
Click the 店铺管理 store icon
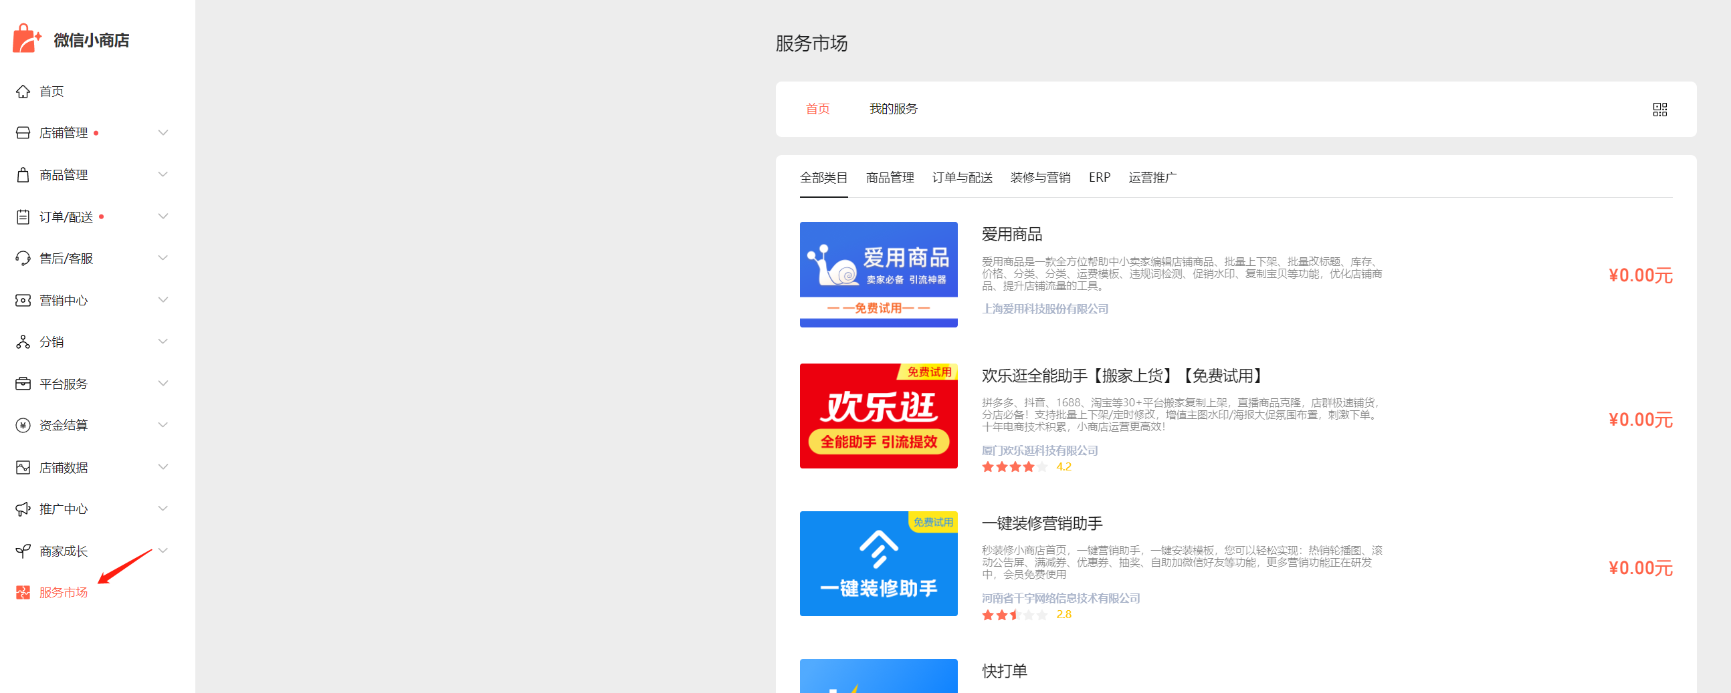click(23, 133)
